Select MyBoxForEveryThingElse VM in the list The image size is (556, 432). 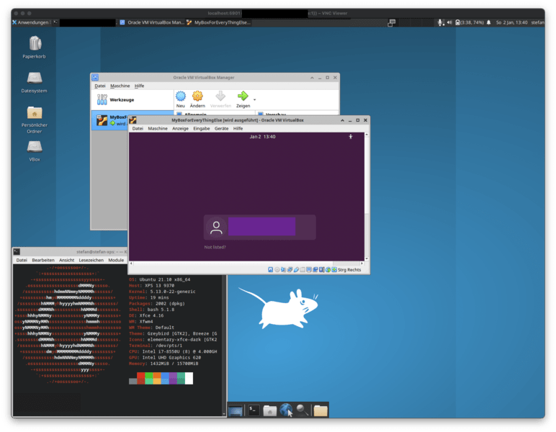110,120
